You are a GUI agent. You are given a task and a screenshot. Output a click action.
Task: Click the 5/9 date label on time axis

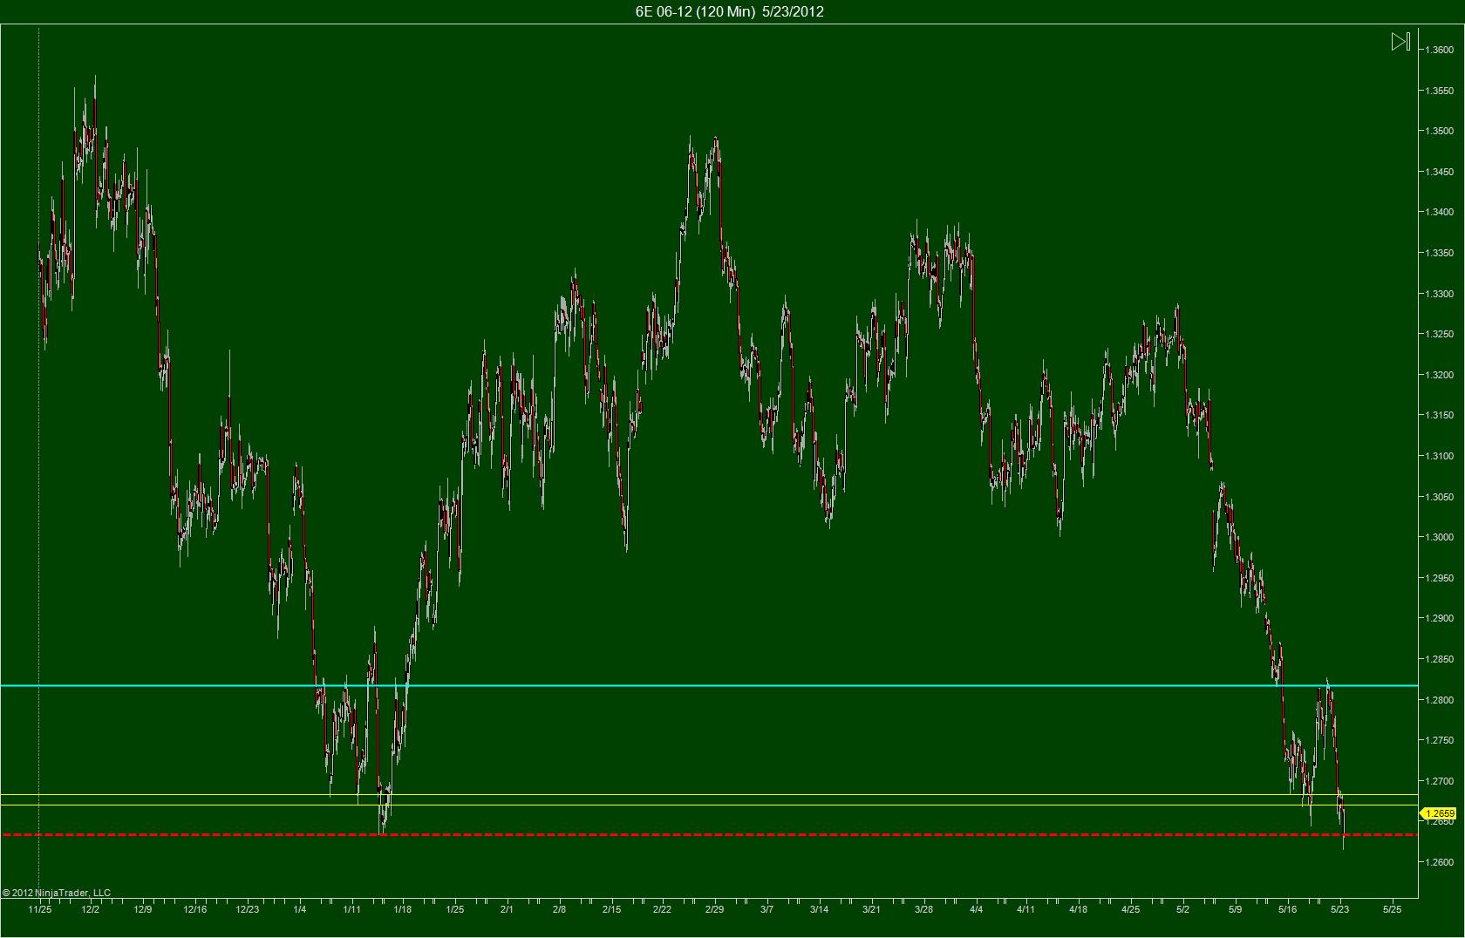[x=1236, y=909]
